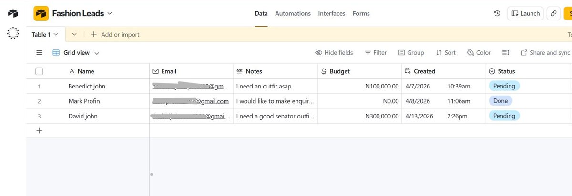
Task: Click the Budget field currency icon
Action: click(x=324, y=71)
